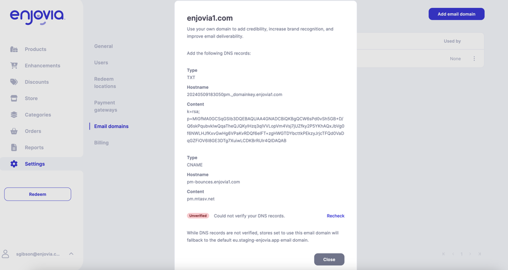Open the General settings tab
The height and width of the screenshot is (270, 508).
tap(103, 46)
